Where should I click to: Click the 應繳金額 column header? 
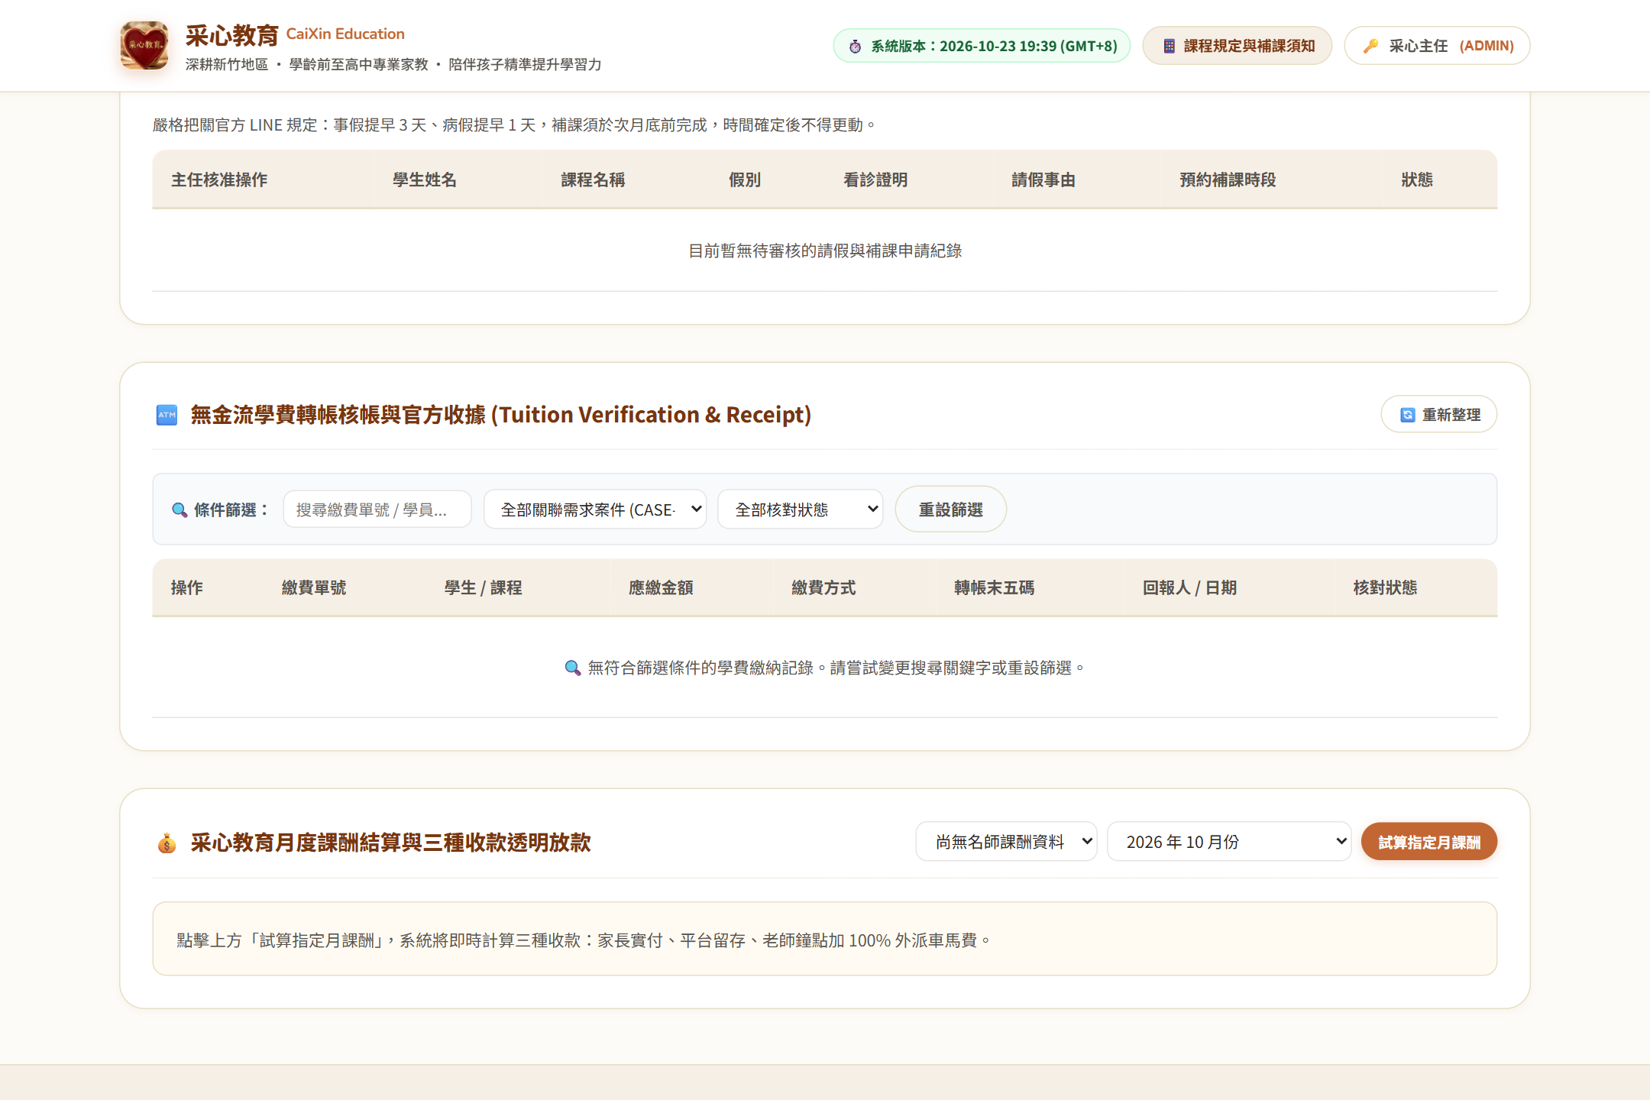[661, 588]
